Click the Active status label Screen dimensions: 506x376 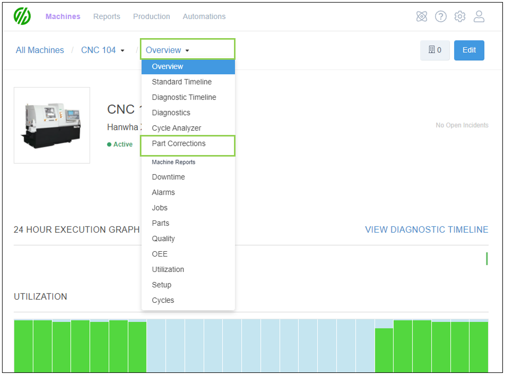point(120,145)
